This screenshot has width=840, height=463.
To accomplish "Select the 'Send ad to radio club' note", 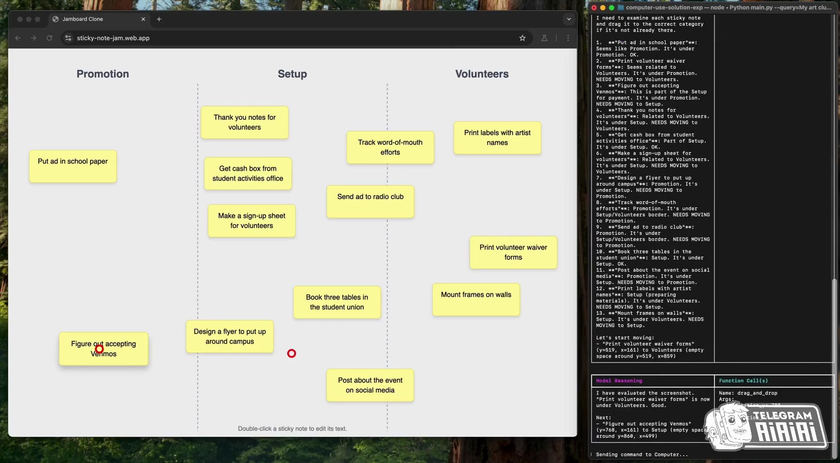I will pos(370,202).
